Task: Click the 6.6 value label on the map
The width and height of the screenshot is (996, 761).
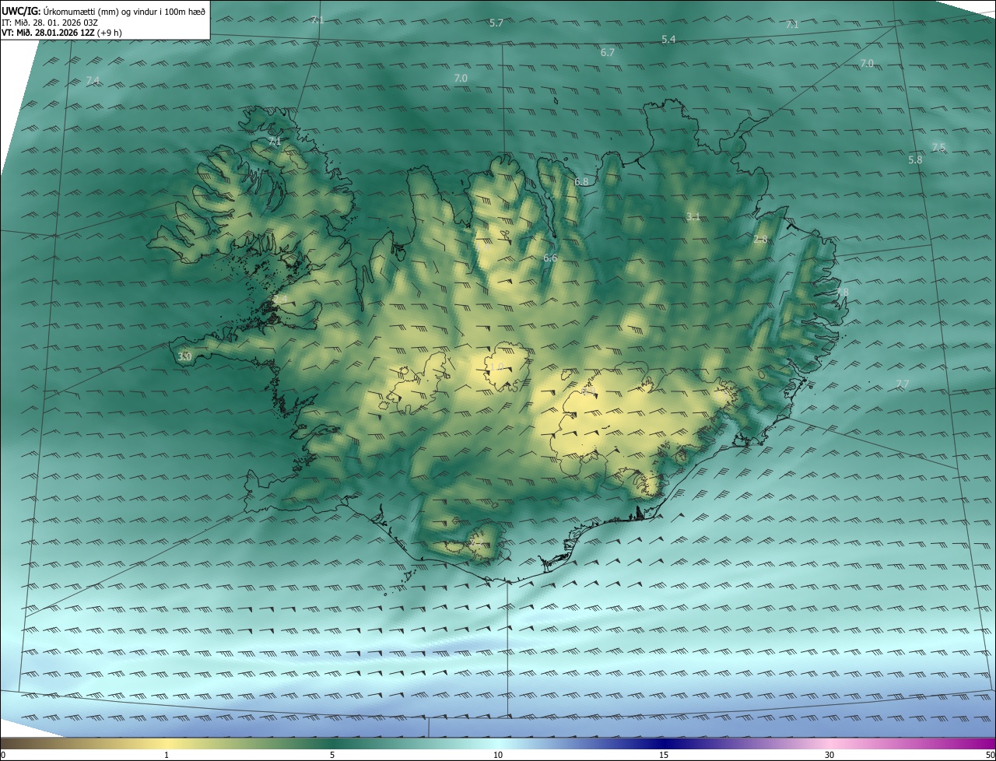Action: point(550,258)
